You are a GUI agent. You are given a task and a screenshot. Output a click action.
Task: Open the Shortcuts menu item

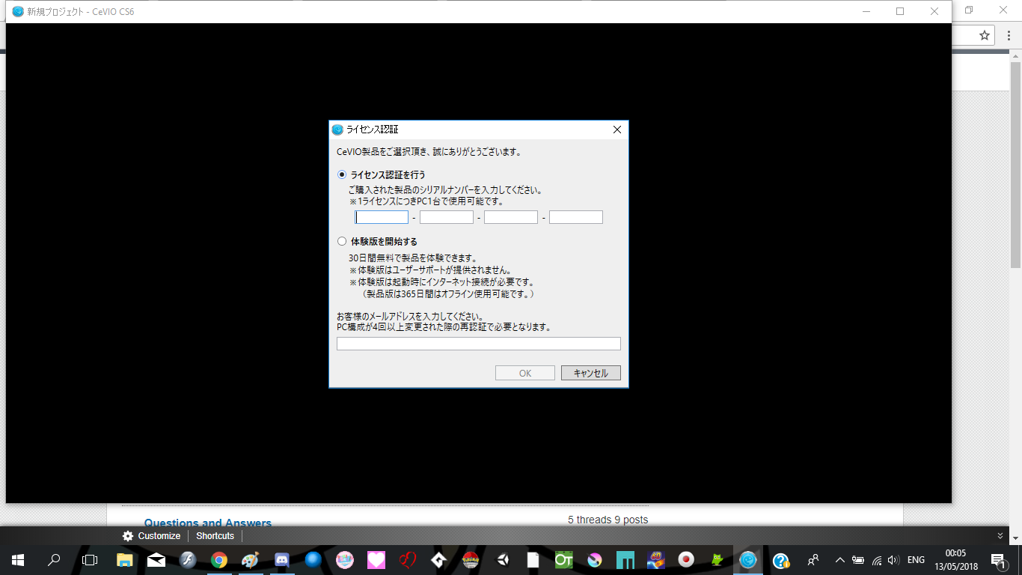[215, 536]
